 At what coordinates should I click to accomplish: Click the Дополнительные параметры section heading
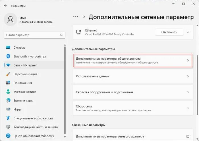pos(94,49)
